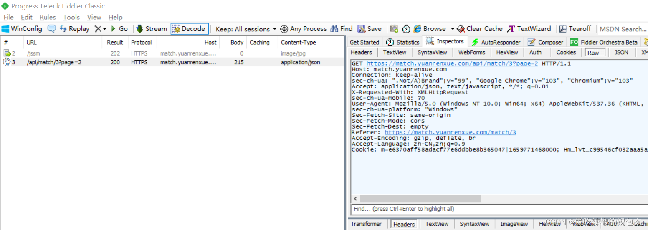Toggle Stream mode in toolbar
This screenshot has height=230, width=648.
[x=152, y=29]
